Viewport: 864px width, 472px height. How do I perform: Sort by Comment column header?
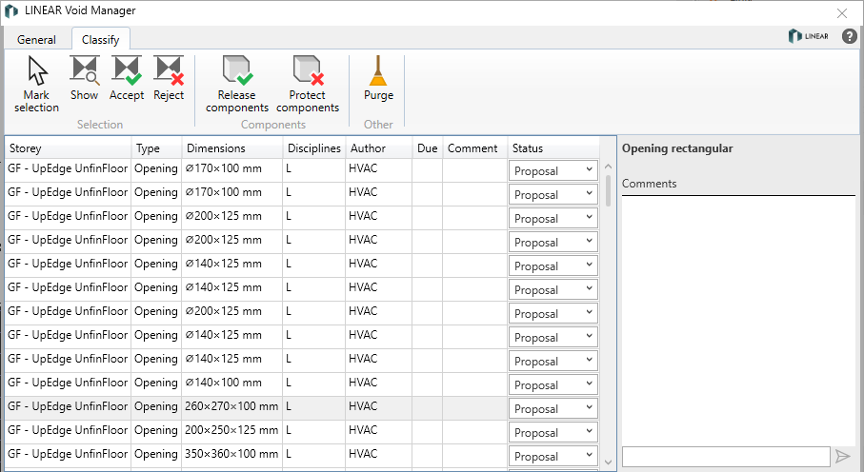pos(475,148)
